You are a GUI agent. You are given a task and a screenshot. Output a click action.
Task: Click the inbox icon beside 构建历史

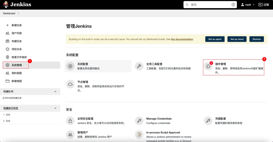8,41
